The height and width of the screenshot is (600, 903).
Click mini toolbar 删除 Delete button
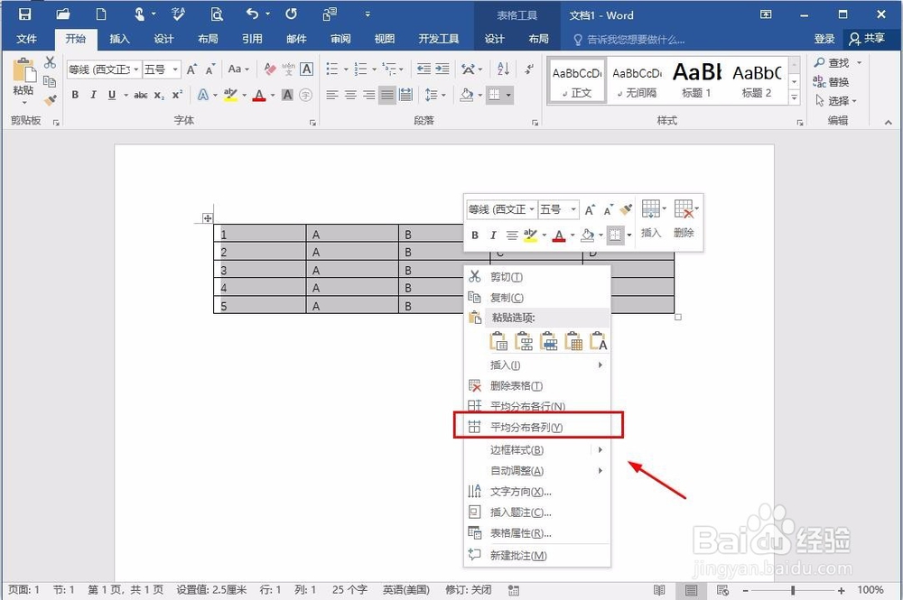click(684, 219)
